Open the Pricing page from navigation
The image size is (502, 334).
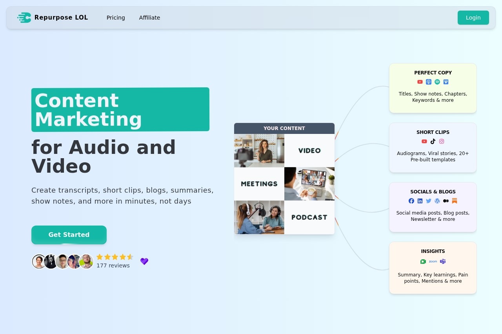(x=116, y=18)
